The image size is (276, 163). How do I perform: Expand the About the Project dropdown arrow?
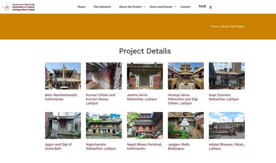pos(144,6)
